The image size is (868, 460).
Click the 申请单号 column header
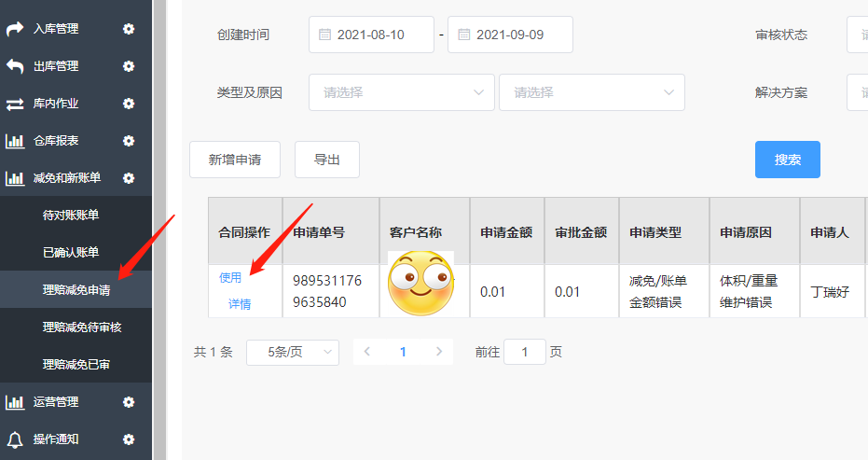tap(330, 231)
